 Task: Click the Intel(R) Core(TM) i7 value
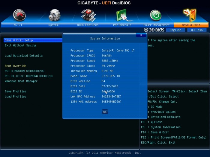click(118, 51)
